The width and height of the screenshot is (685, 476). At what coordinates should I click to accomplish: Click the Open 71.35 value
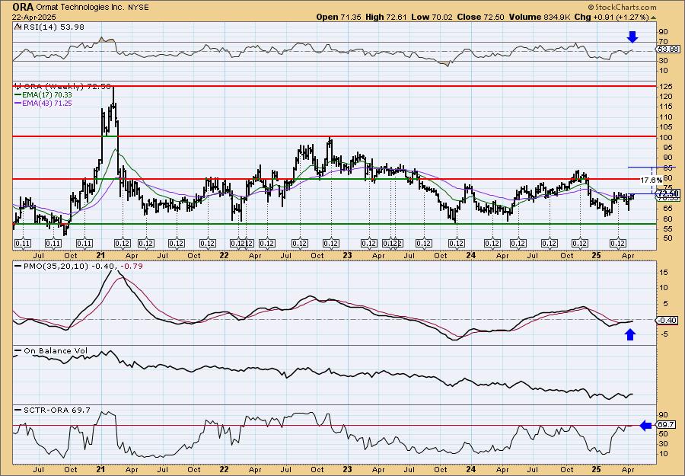[339, 17]
